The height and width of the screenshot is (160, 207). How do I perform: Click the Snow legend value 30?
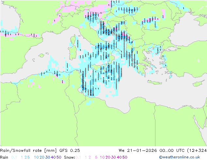coord(113,157)
